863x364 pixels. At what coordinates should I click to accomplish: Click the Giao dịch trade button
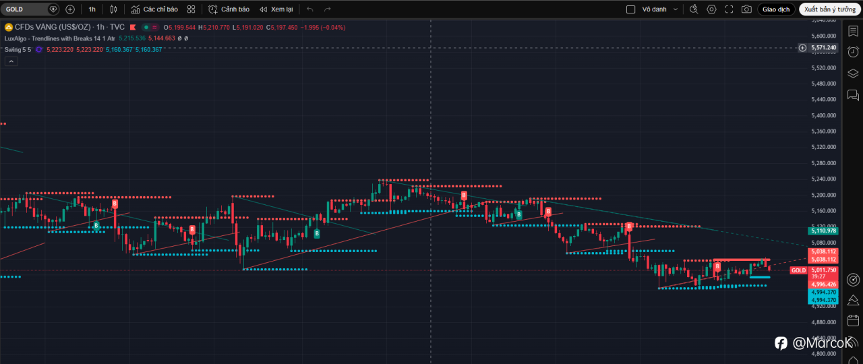pyautogui.click(x=776, y=9)
